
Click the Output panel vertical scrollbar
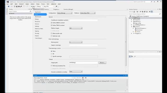(127, 83)
